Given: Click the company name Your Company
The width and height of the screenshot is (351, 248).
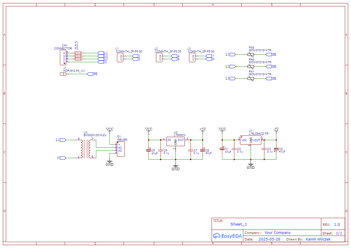Looking at the screenshot, I should (x=277, y=233).
